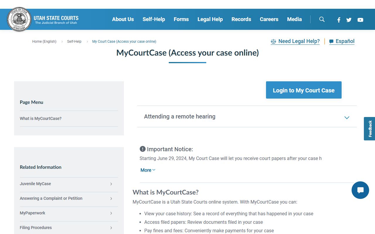The width and height of the screenshot is (375, 234).
Task: Open the site search magnifier icon
Action: [x=322, y=19]
